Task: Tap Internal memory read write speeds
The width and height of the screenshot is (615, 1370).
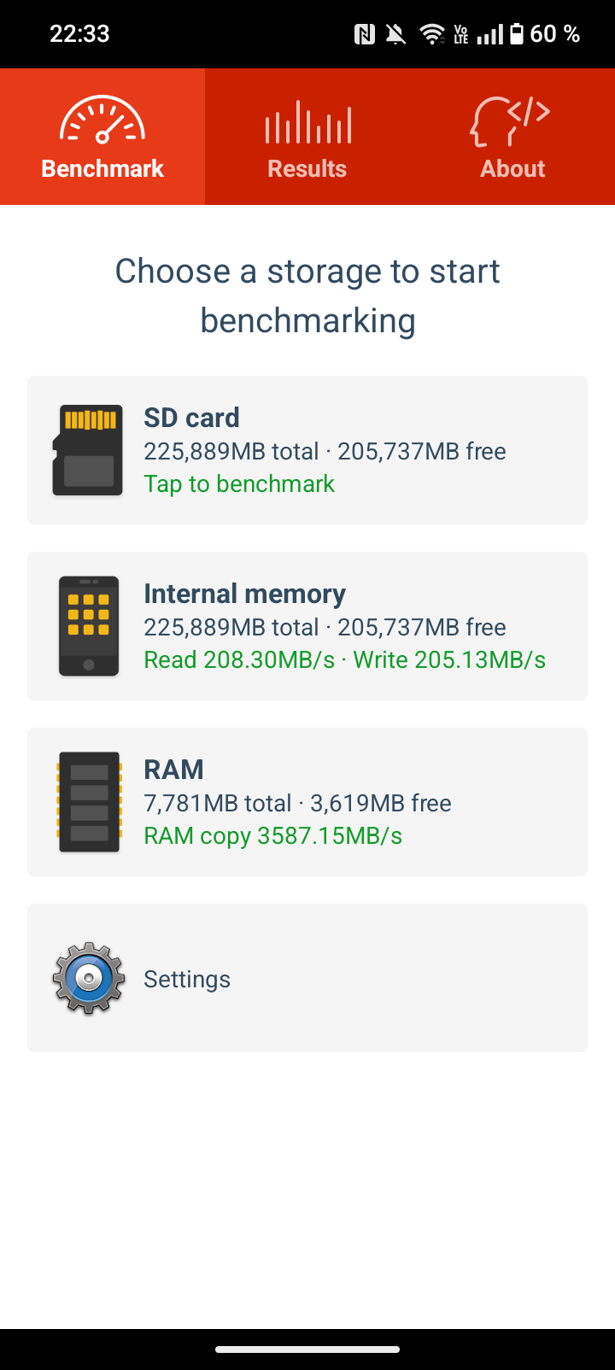Action: click(x=344, y=659)
